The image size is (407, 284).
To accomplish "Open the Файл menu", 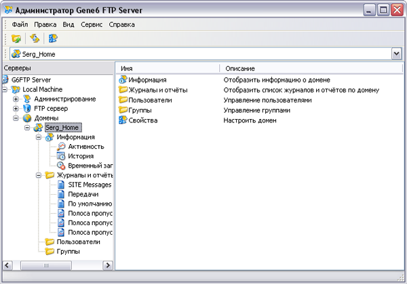I will (x=20, y=24).
